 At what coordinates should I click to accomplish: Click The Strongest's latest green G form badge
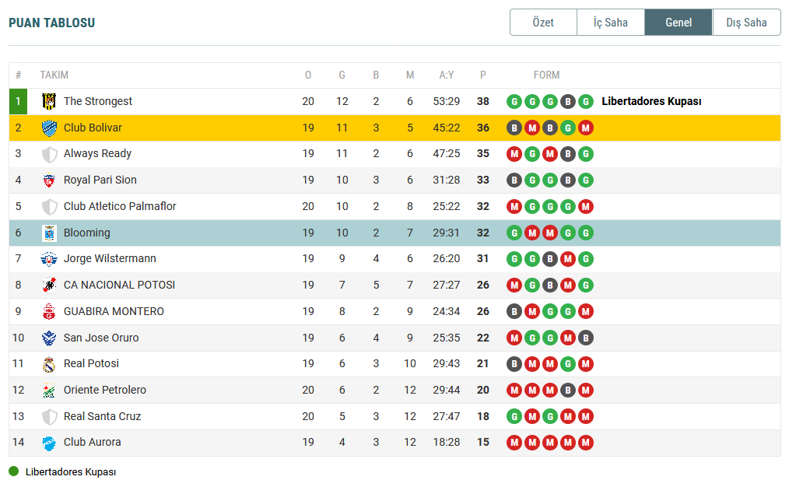tap(586, 102)
